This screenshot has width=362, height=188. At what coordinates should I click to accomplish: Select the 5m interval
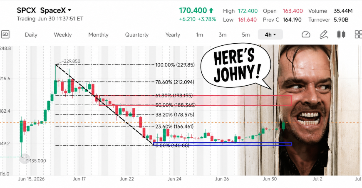coord(245,35)
